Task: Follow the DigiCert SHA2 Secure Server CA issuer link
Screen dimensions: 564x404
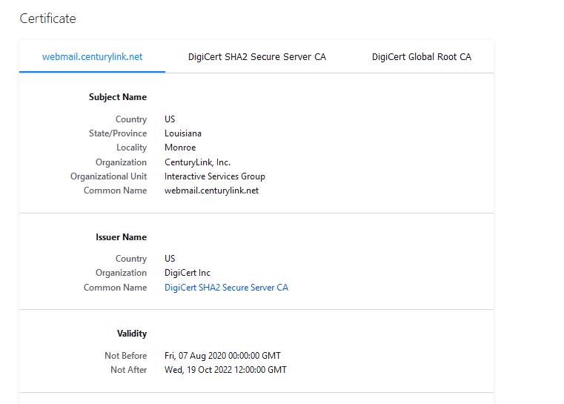Action: pos(226,288)
